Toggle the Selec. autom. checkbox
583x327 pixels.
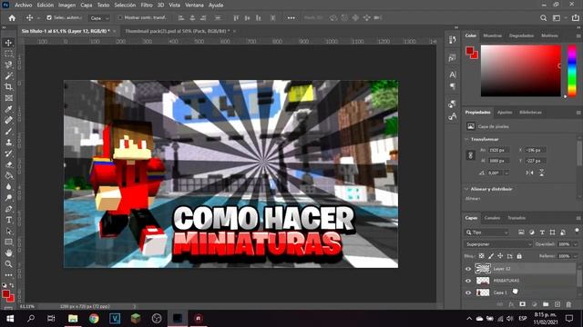coord(49,17)
